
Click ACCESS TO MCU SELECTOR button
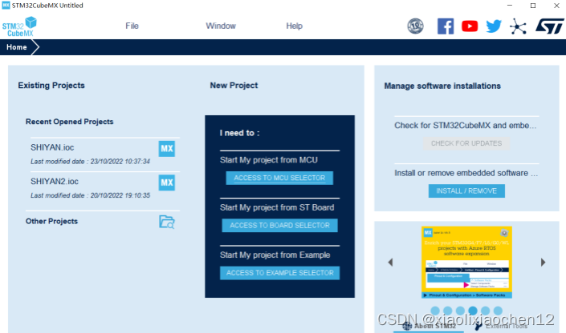point(279,178)
